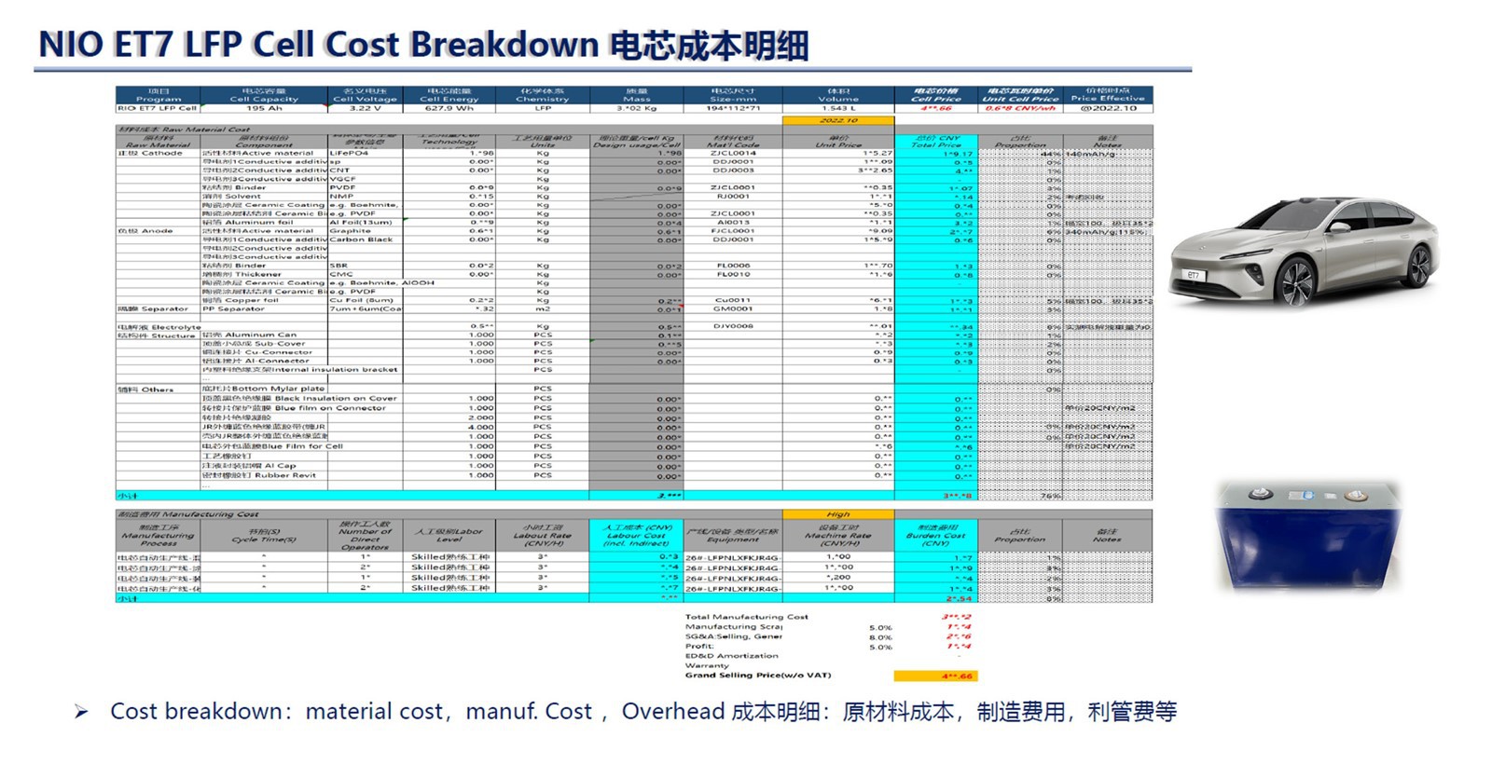1492x765 pixels.
Task: Click the '1.543 L' volume value
Action: 838,108
